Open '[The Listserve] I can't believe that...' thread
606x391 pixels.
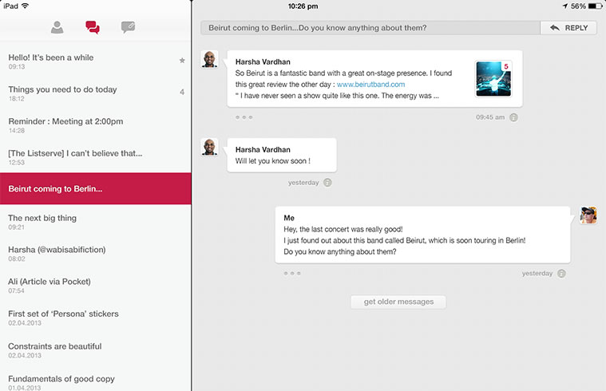click(96, 157)
